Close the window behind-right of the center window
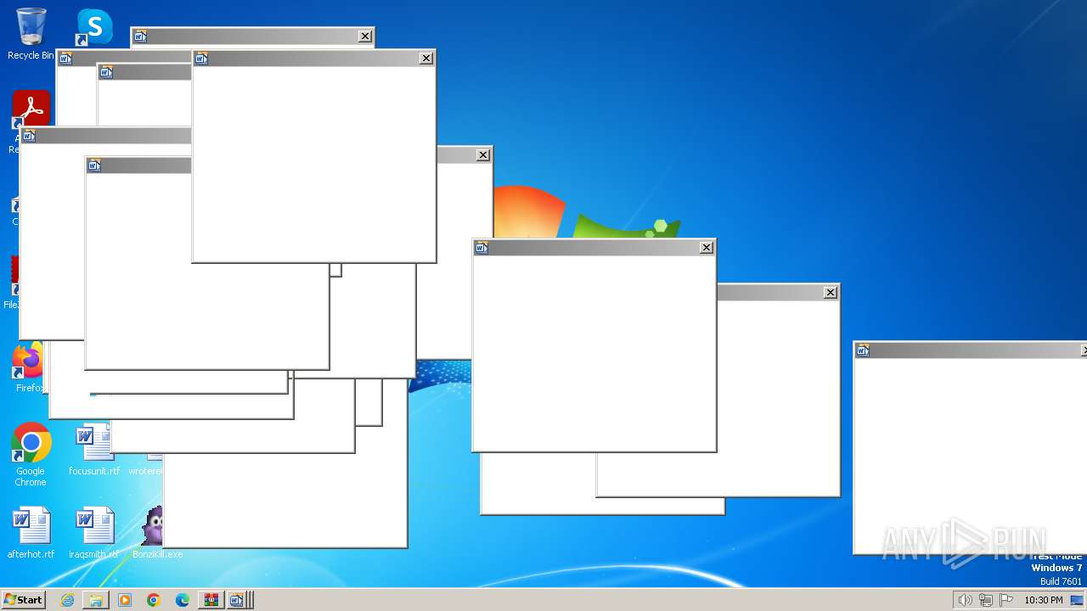Viewport: 1087px width, 611px height. (830, 293)
